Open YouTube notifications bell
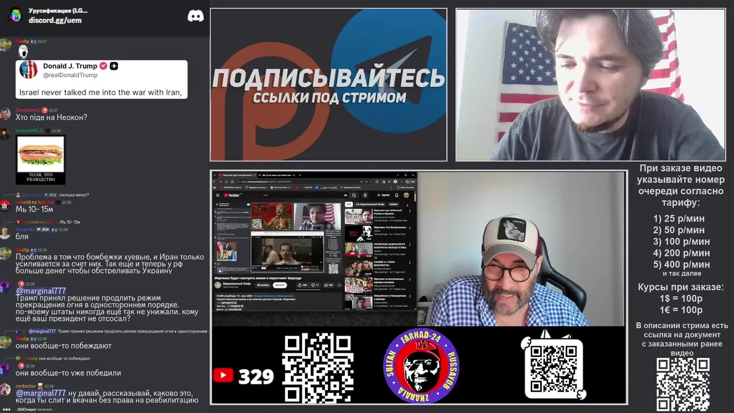The image size is (734, 413). [x=397, y=195]
